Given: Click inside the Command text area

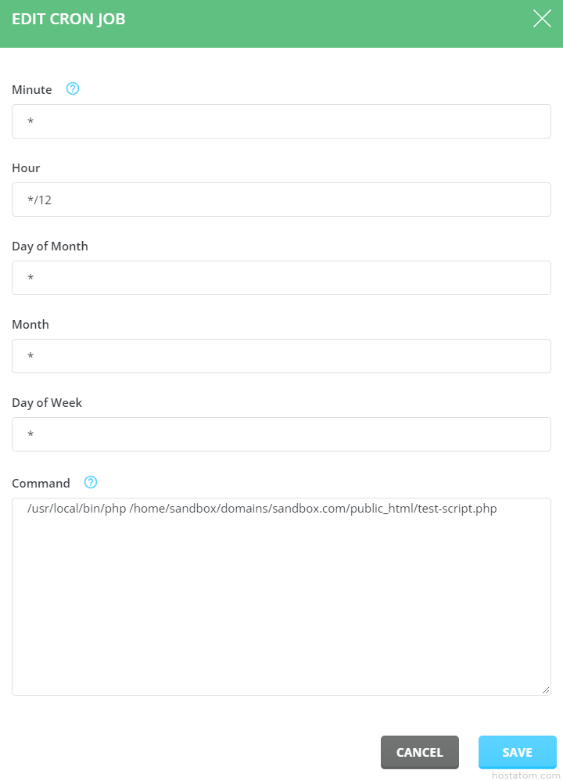Looking at the screenshot, I should 281,596.
